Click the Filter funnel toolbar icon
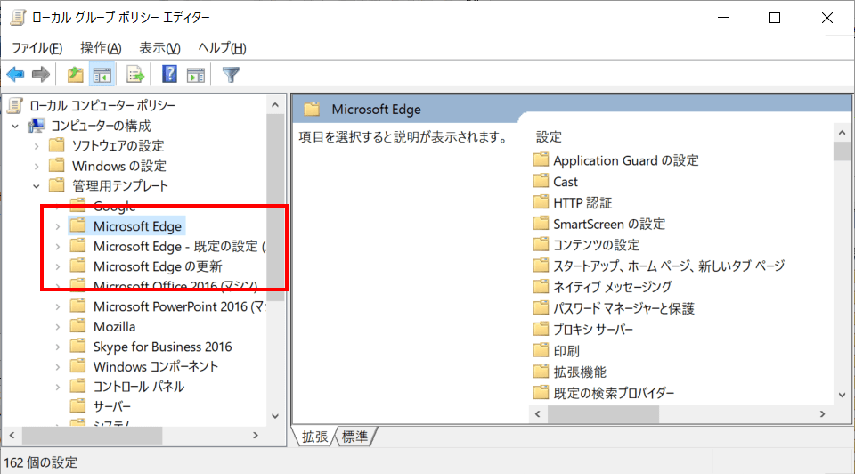The width and height of the screenshot is (855, 474). (231, 74)
